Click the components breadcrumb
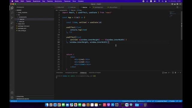The width and height of the screenshot is (192, 108). pos(63,10)
